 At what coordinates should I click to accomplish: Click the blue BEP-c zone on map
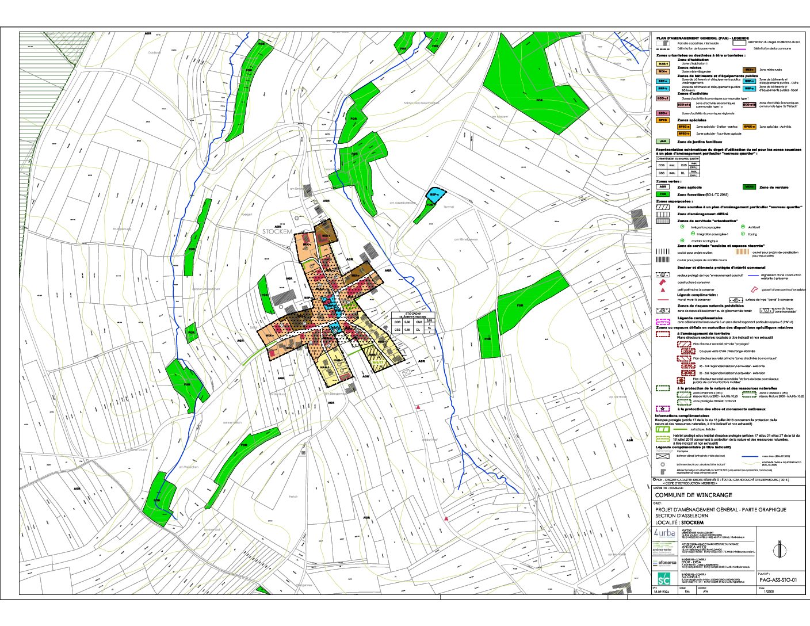[435, 193]
